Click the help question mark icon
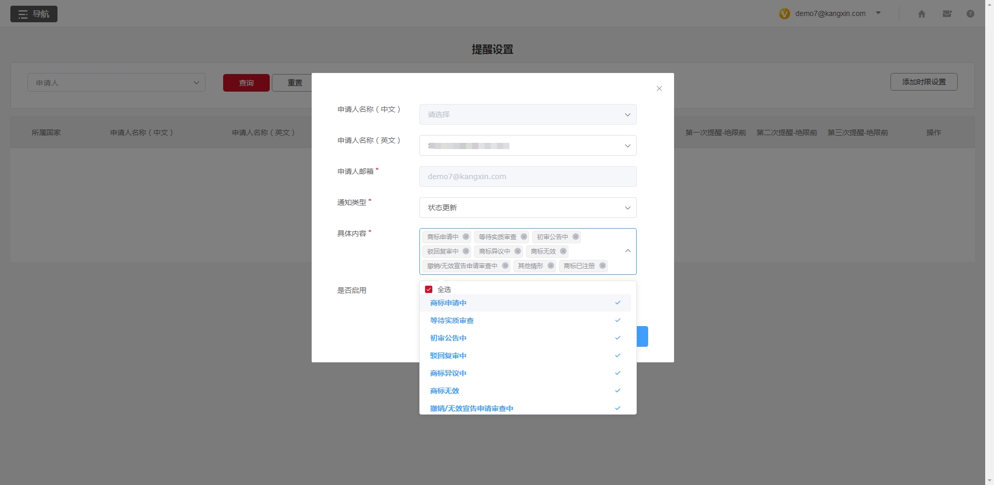 click(x=971, y=14)
